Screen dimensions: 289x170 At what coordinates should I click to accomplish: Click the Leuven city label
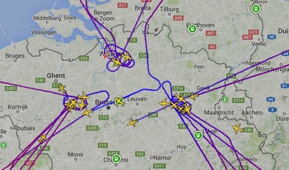pos(137,99)
